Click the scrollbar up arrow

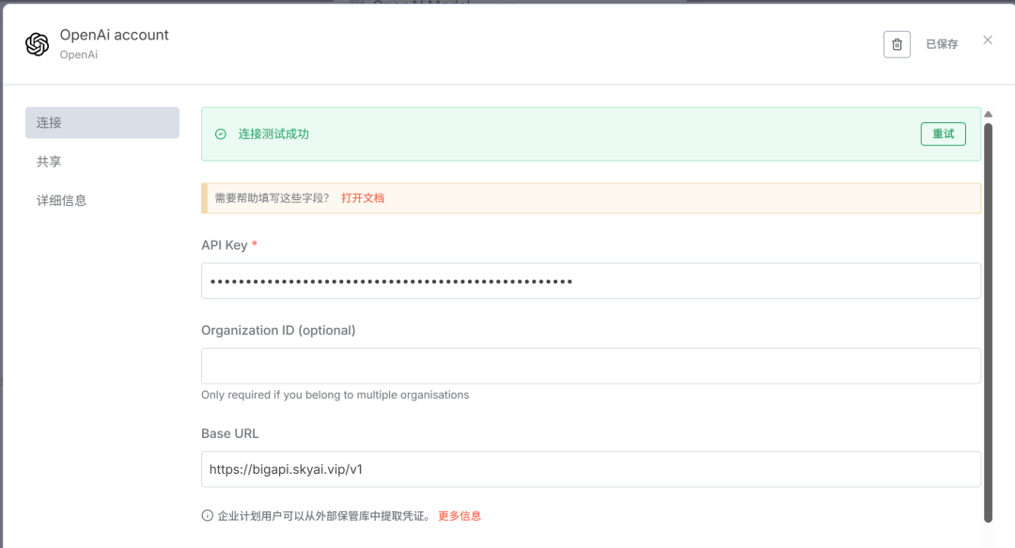tap(988, 114)
